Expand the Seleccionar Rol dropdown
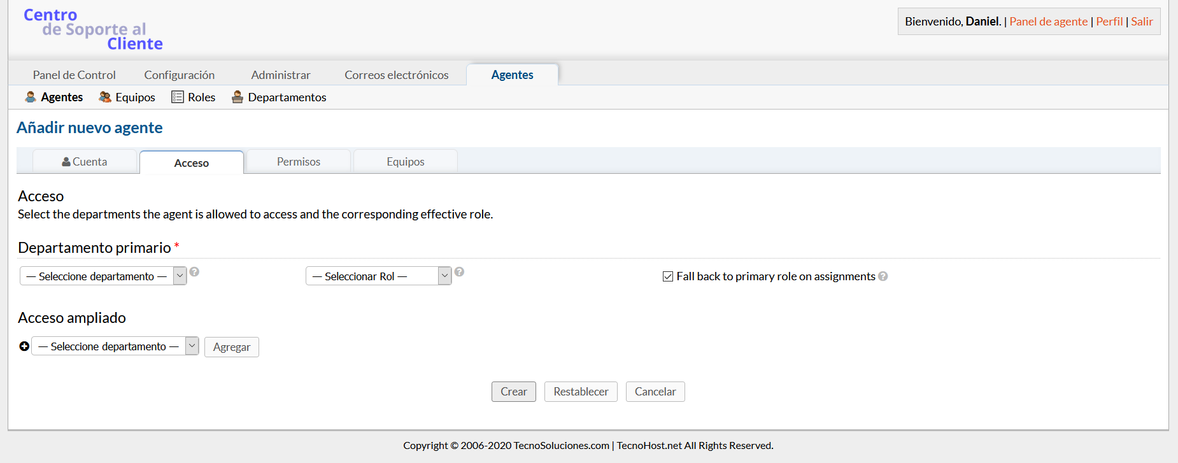This screenshot has height=463, width=1178. (378, 276)
